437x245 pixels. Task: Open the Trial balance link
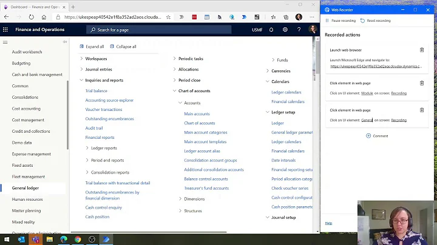(x=96, y=91)
